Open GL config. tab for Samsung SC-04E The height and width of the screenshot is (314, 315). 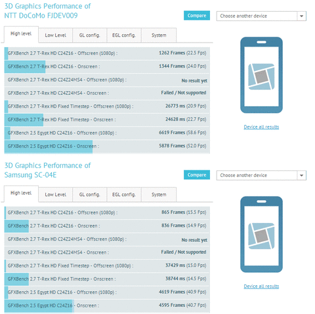(x=89, y=195)
